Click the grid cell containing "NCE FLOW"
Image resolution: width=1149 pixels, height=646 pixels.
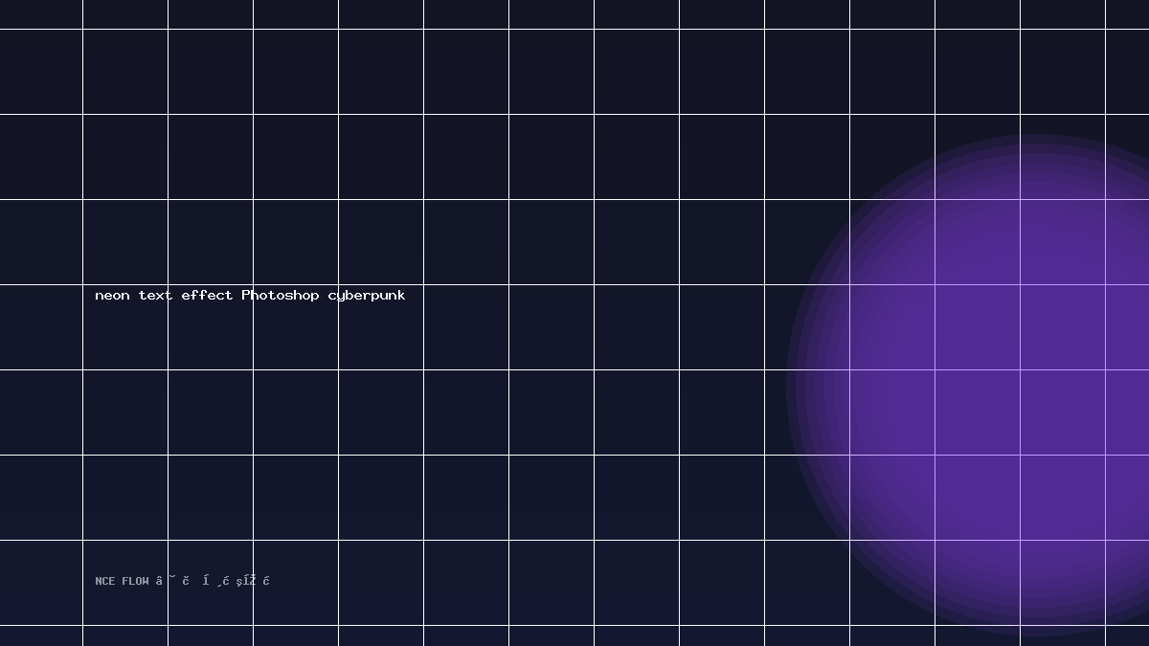(125, 582)
